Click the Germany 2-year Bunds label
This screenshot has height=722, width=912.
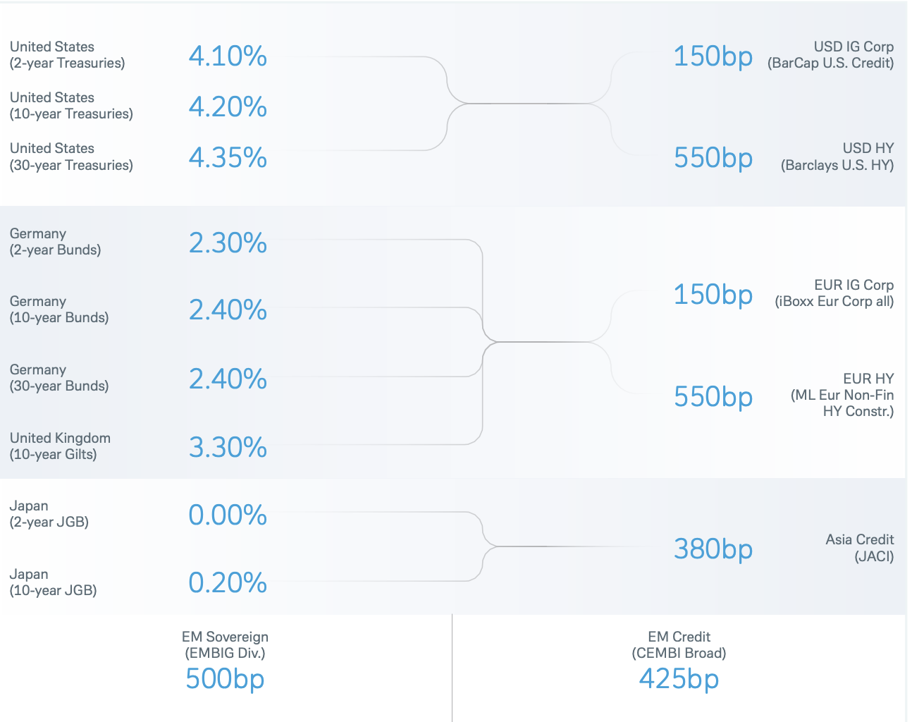point(55,242)
